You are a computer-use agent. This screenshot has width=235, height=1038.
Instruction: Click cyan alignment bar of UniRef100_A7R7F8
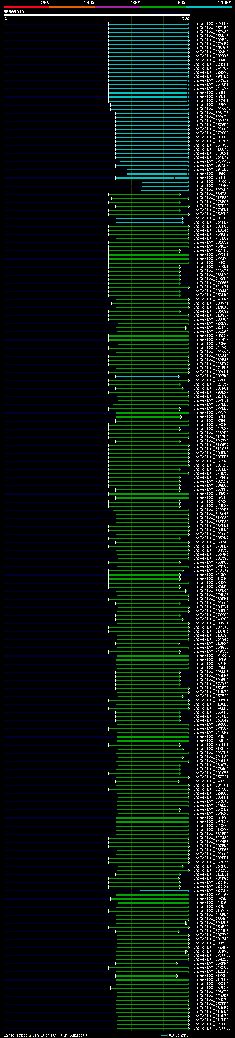coord(166,186)
